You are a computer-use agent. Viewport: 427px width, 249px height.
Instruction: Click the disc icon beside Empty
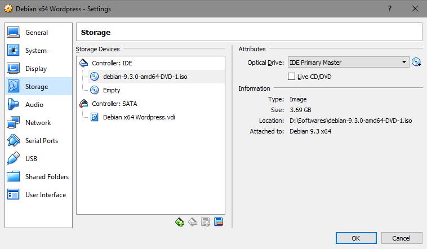pyautogui.click(x=94, y=90)
